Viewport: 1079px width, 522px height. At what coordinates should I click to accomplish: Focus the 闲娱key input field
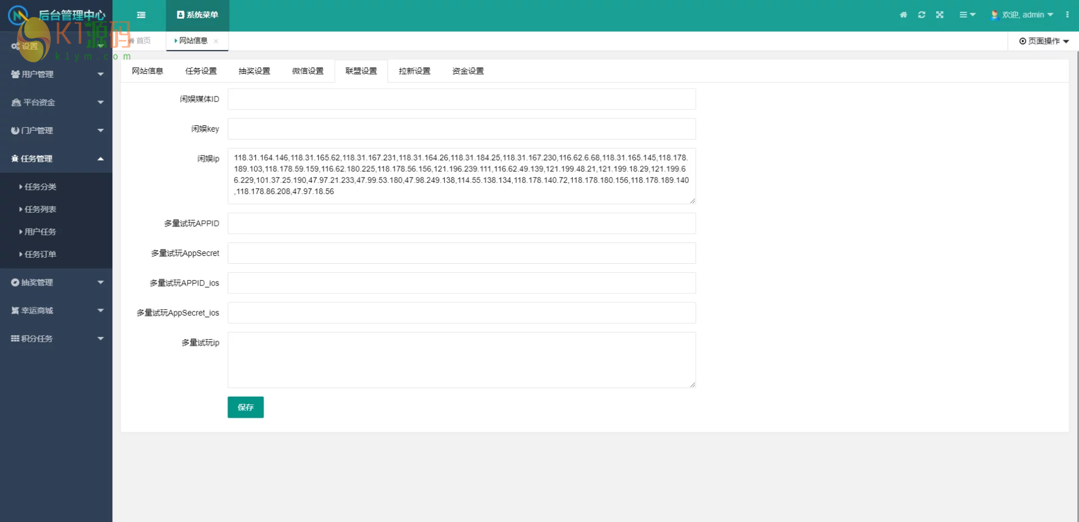point(462,129)
